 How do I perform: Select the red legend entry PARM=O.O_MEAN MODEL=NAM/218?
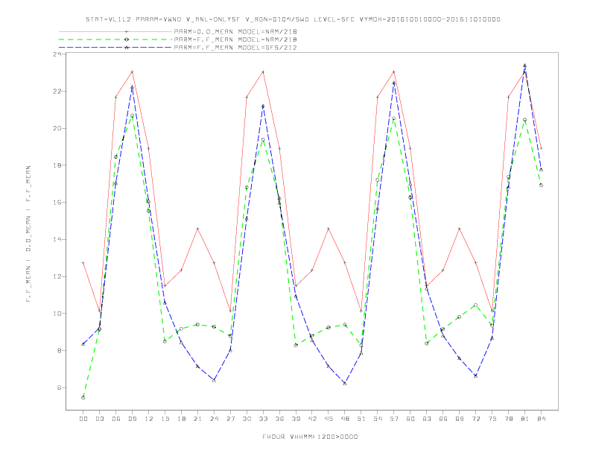(x=235, y=31)
